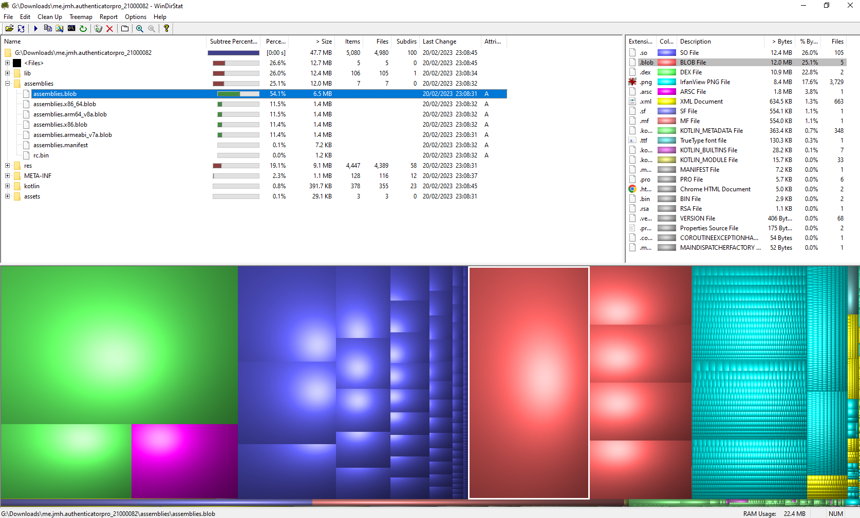Click the IrfanView icon beside .png extension

632,82
